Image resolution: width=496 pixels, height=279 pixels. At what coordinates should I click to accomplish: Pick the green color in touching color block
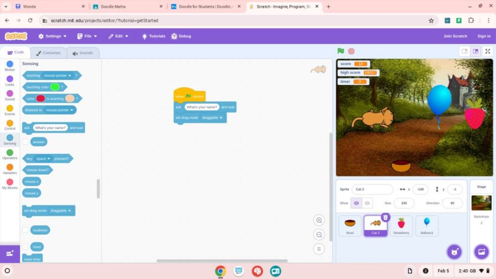pos(55,87)
